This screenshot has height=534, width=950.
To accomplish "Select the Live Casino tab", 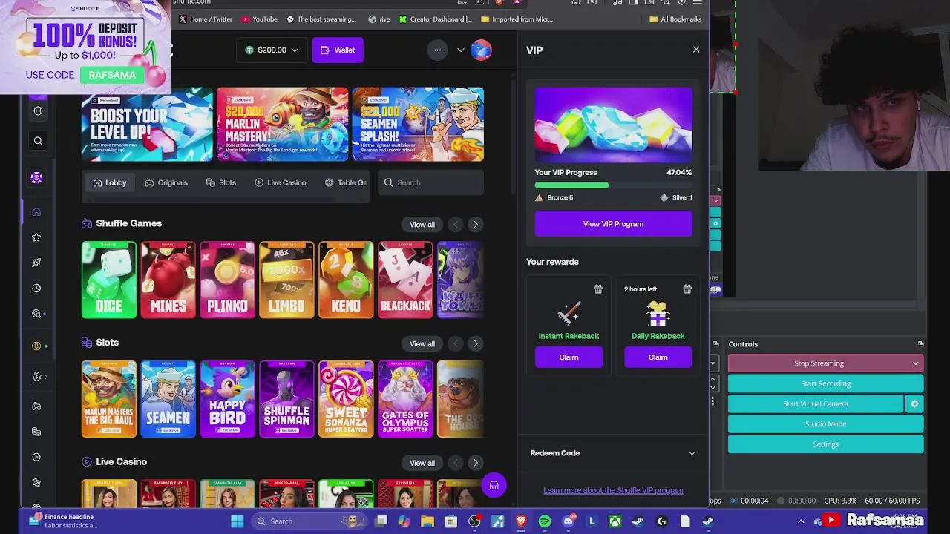I will coord(281,182).
